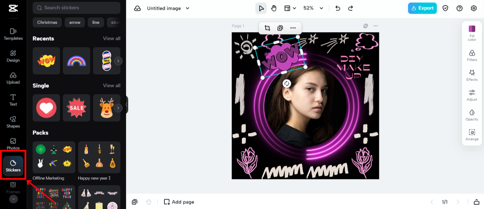Add the SALE burst sticker
Screen dimensions: 484x209
pos(77,108)
